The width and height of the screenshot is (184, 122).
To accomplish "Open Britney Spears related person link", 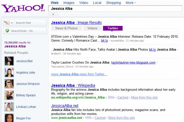I will point(26,95).
